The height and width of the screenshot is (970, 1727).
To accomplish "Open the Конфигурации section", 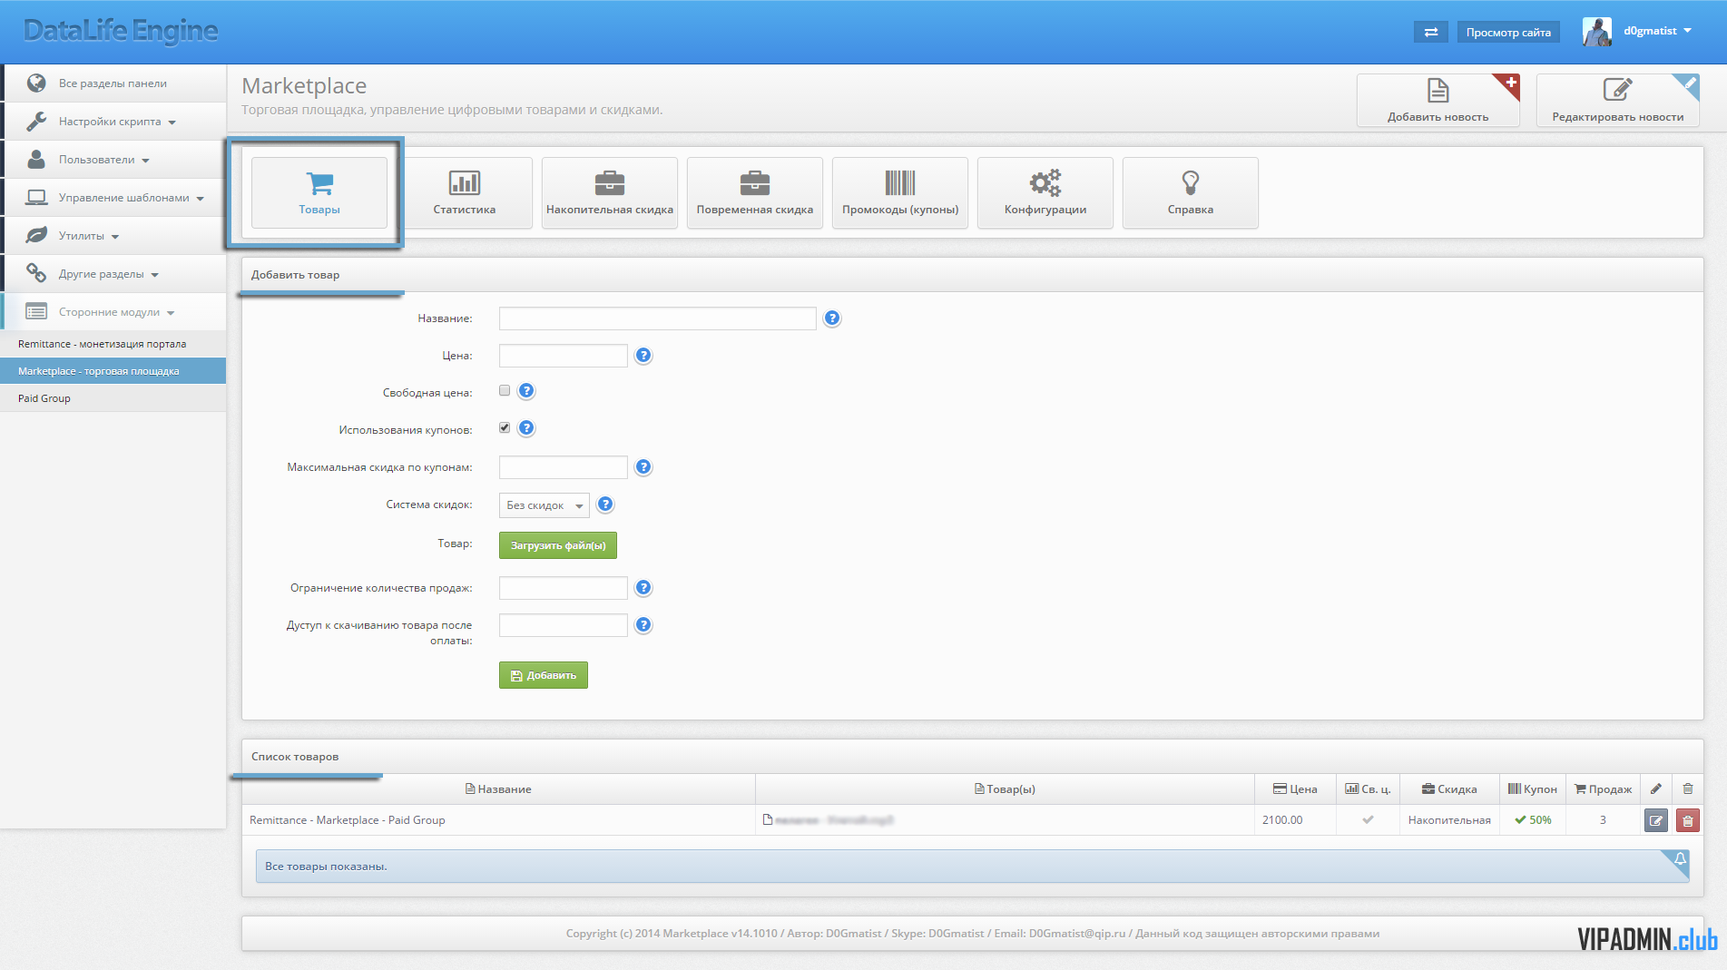I will point(1045,192).
